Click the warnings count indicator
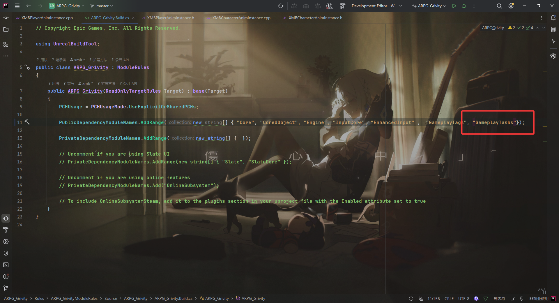The image size is (559, 303). coord(512,28)
